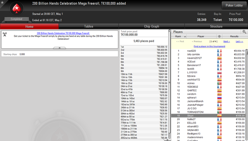Select player EELLSS row

click(x=208, y=123)
